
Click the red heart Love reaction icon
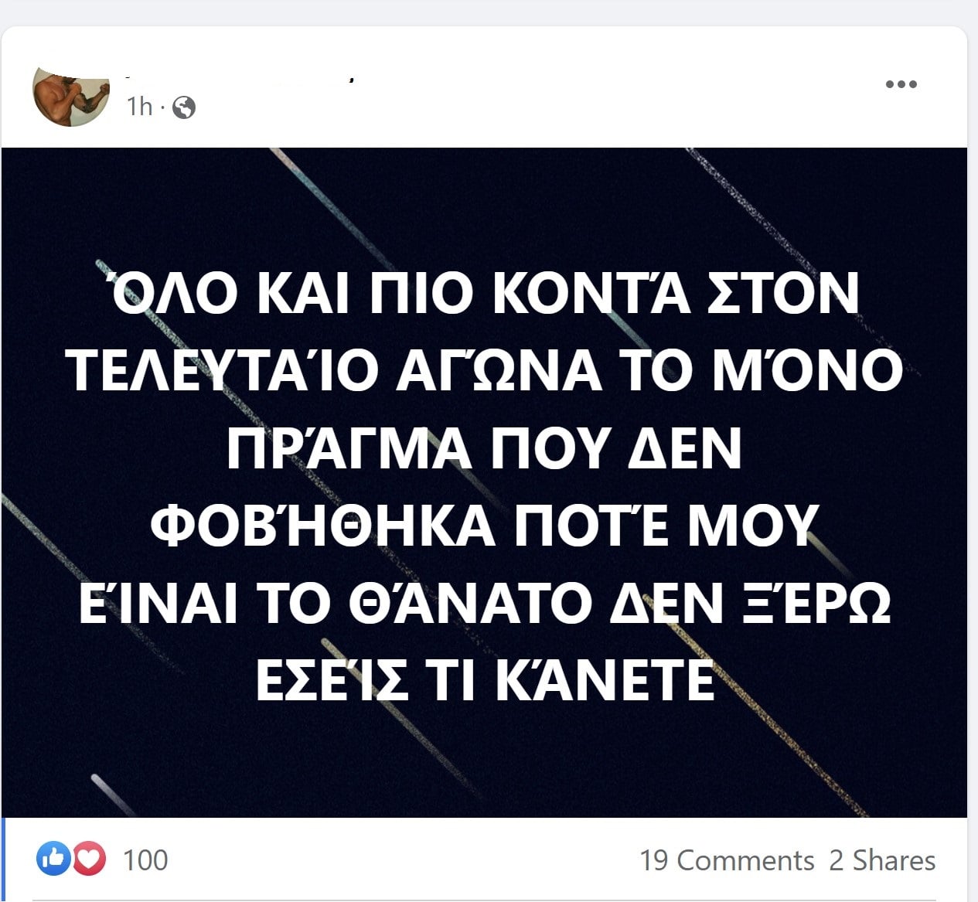click(89, 859)
